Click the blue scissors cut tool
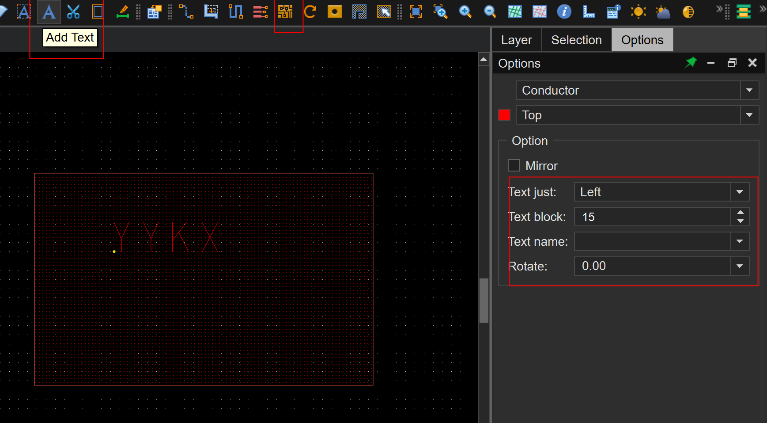The width and height of the screenshot is (767, 423). click(x=73, y=12)
